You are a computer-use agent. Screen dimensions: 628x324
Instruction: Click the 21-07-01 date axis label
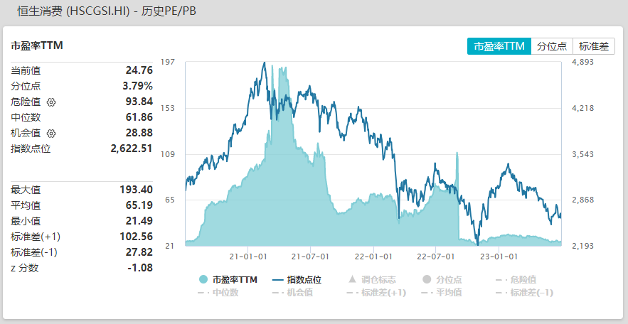310,256
